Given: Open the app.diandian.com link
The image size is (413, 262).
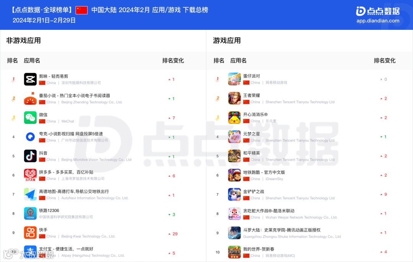Looking at the screenshot, I should (x=378, y=21).
